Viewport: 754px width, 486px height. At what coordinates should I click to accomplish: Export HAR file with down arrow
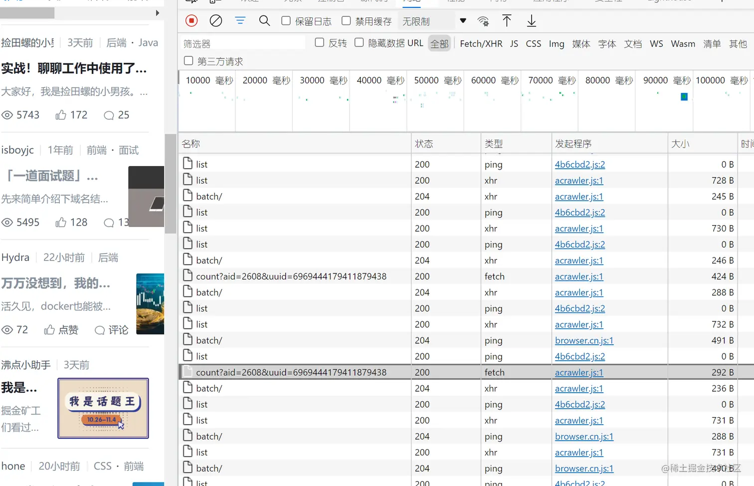(532, 21)
